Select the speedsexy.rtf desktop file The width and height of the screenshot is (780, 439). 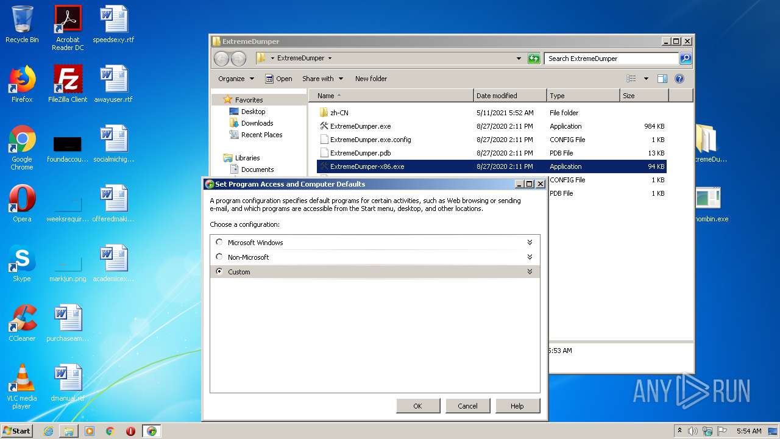coord(113,24)
